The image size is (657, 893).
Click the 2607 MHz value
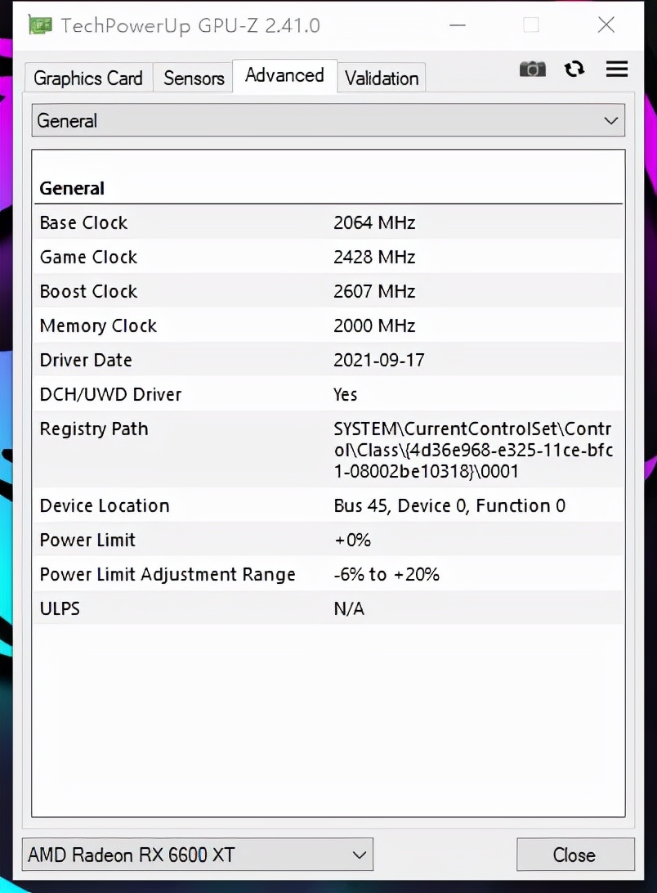(x=374, y=291)
